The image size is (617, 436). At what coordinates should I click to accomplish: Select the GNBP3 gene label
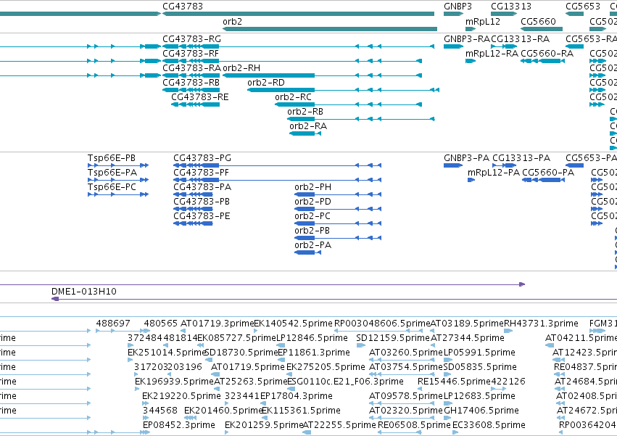(x=457, y=7)
